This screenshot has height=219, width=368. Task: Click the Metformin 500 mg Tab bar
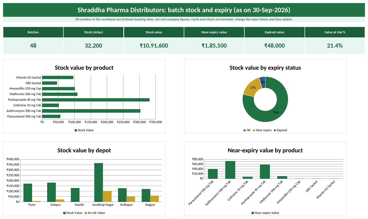(60, 94)
